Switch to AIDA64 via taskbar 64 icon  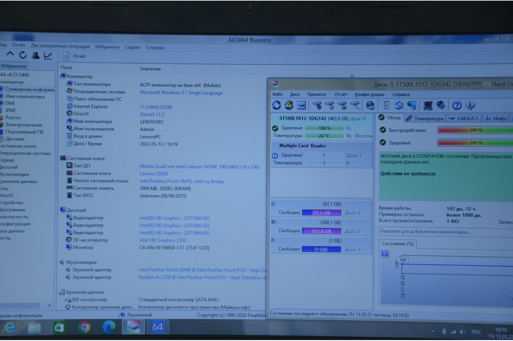158,326
